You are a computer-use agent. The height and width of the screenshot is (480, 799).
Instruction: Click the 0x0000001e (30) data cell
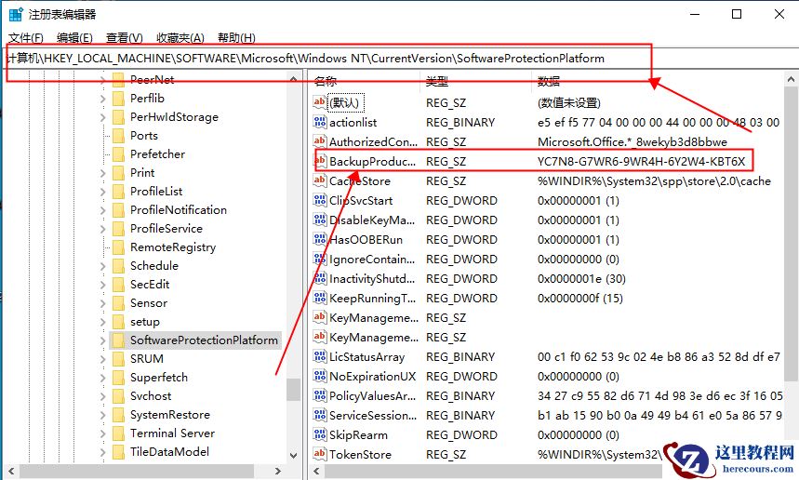[581, 279]
